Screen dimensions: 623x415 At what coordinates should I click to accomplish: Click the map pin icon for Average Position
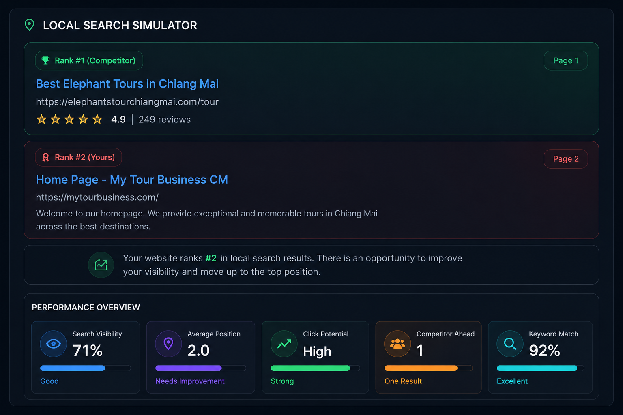pyautogui.click(x=168, y=344)
